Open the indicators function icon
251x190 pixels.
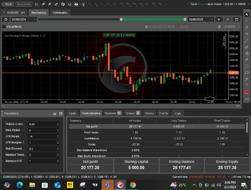(63, 4)
